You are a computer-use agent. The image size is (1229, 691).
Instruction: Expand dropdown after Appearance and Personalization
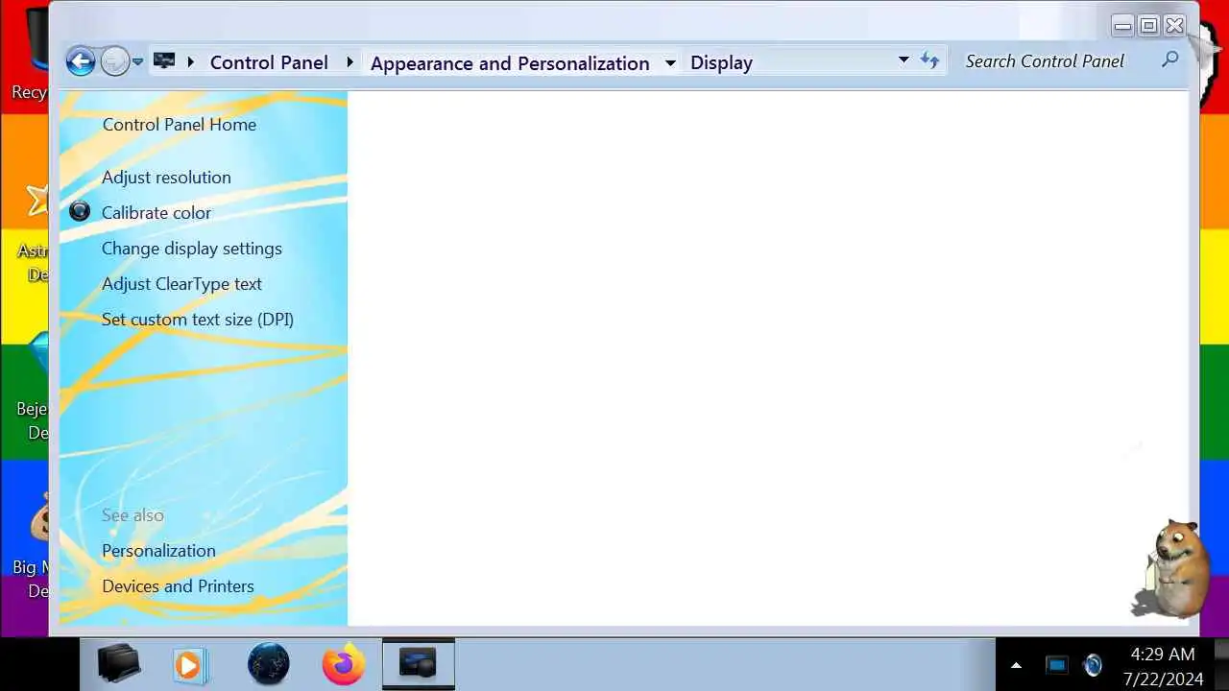(x=670, y=63)
